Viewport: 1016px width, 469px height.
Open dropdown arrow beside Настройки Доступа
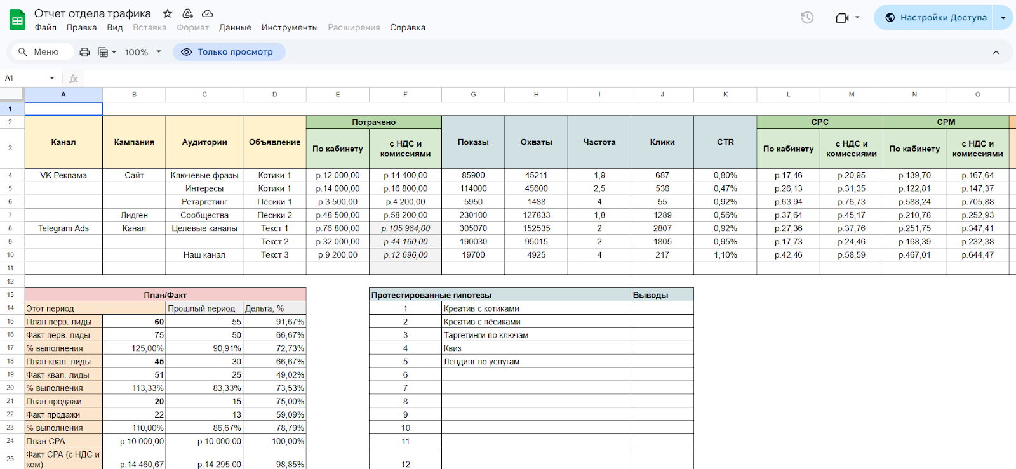[x=1003, y=18]
